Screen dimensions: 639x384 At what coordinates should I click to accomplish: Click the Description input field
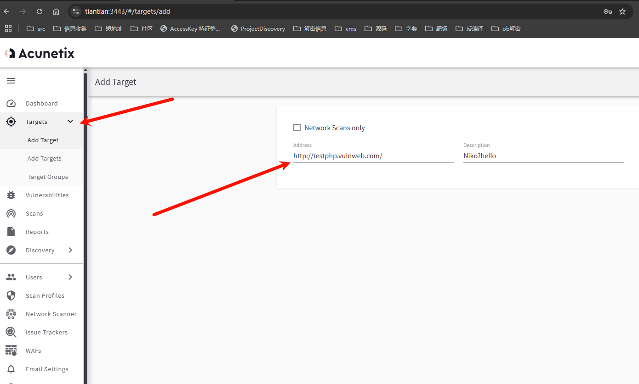[543, 156]
